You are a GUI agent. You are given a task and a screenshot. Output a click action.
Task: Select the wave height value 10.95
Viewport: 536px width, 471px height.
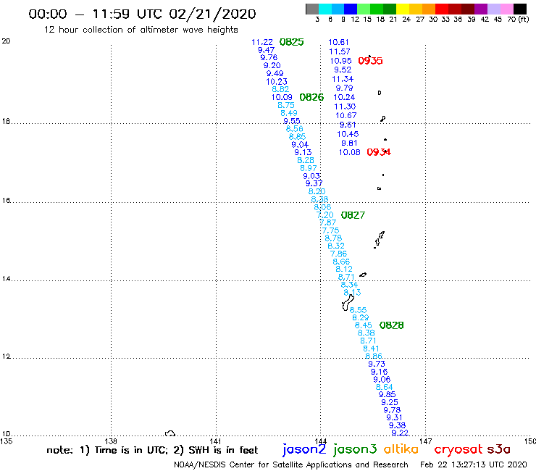pyautogui.click(x=341, y=61)
